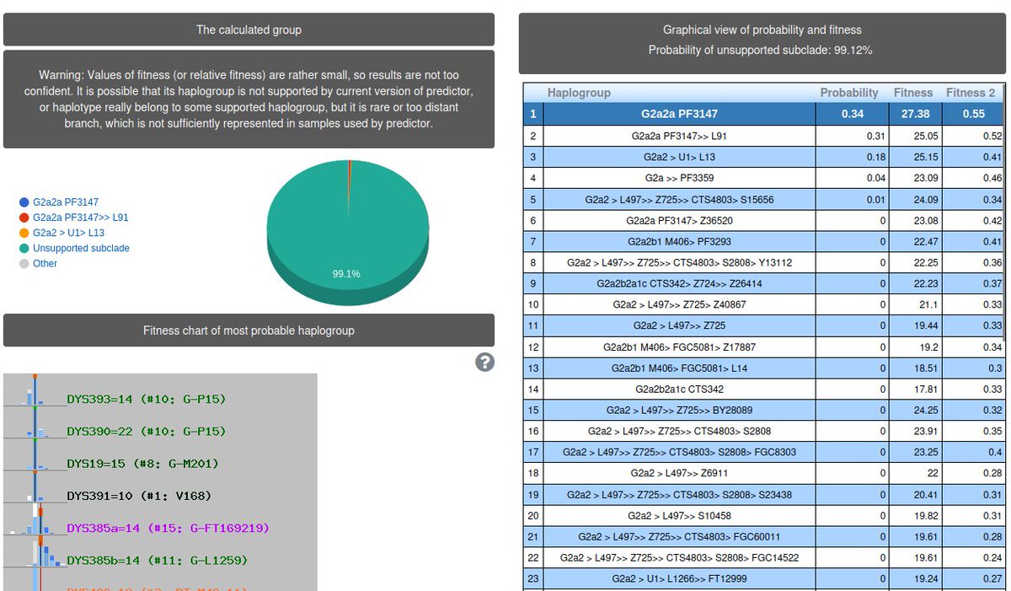The height and width of the screenshot is (591, 1011).
Task: Select row ending in S2808> FGC14522
Action: coord(765,557)
